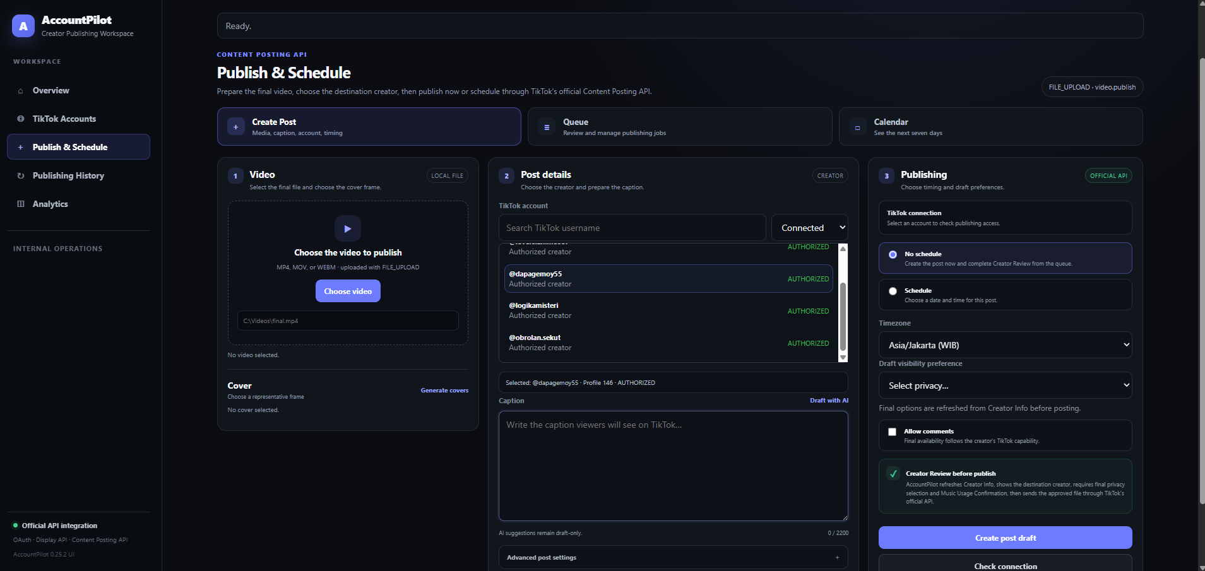Click the C:\Videos\final.mp4 path field

[x=348, y=321]
